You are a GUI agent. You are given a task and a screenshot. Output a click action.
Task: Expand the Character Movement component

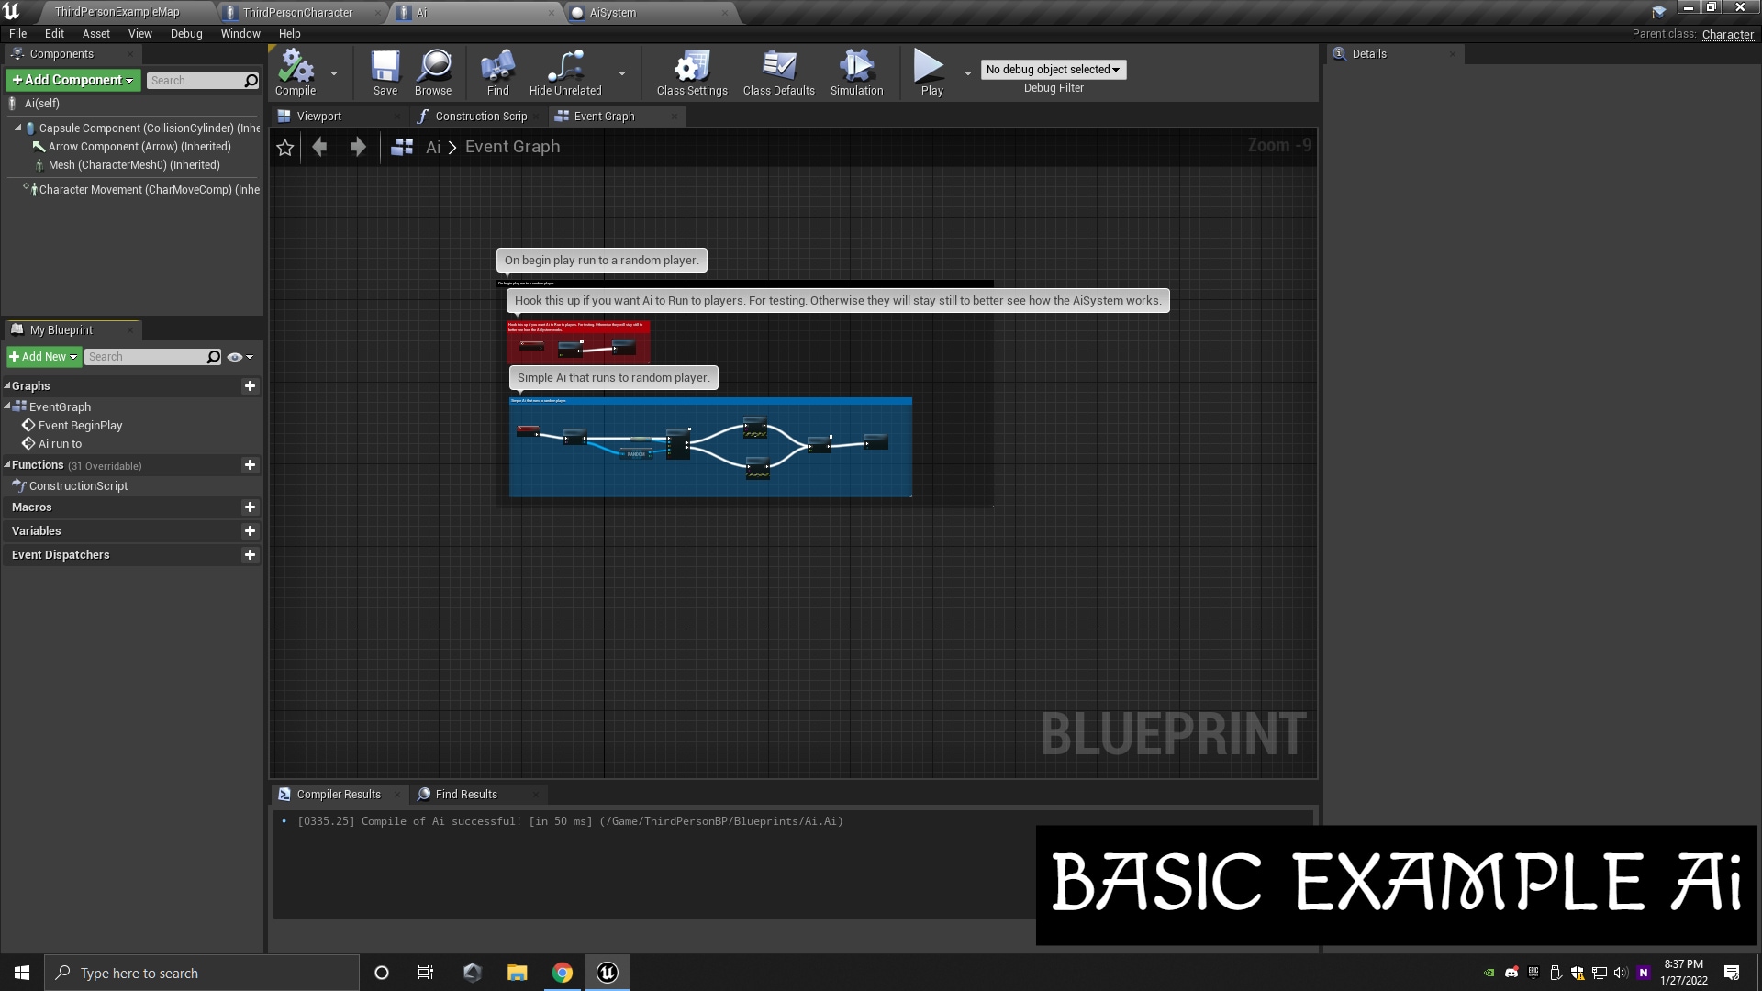pos(25,189)
